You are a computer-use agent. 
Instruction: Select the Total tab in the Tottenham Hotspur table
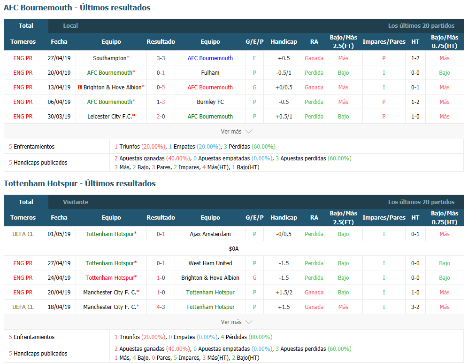[26, 202]
